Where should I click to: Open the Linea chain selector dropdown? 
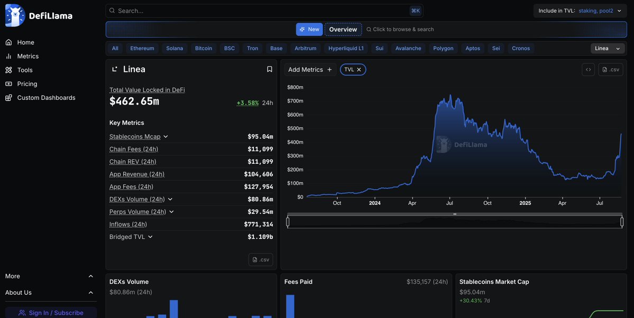[608, 49]
